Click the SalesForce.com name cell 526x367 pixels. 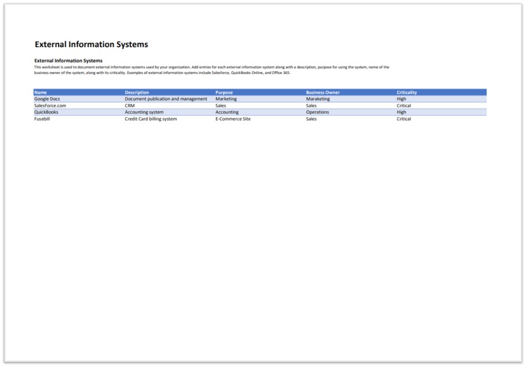(50, 105)
